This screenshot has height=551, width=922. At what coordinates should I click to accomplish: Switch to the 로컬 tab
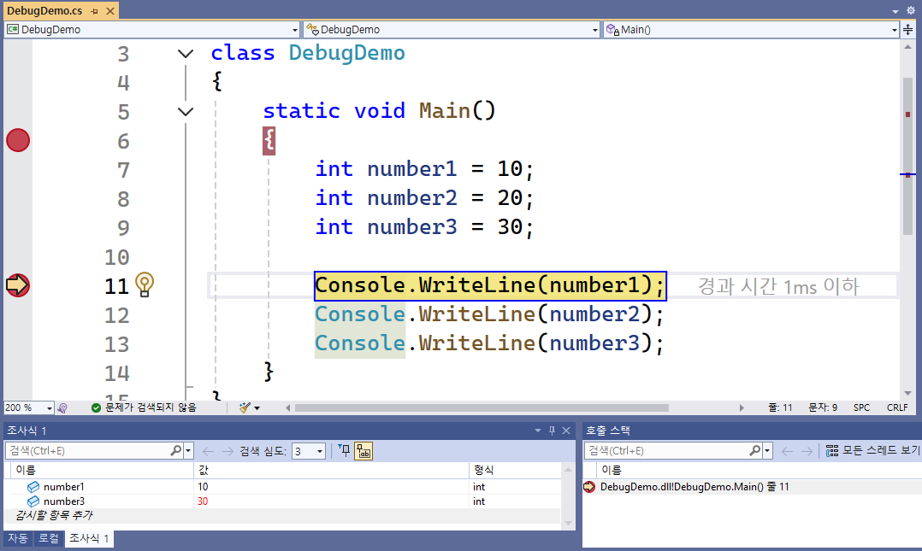point(49,539)
